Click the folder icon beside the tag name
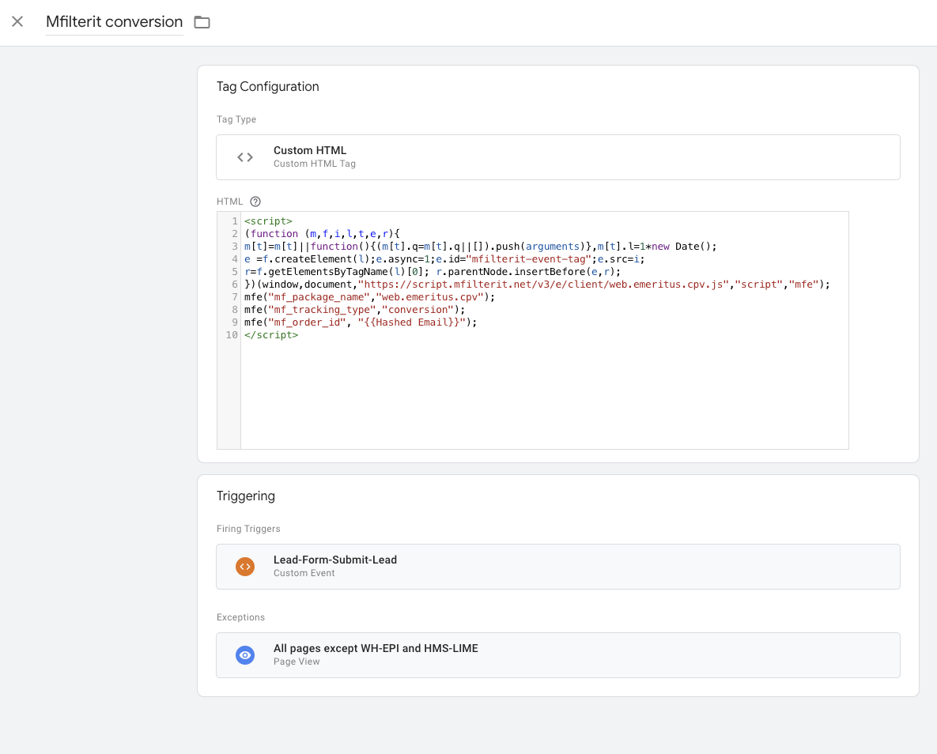The image size is (937, 754). (x=202, y=22)
